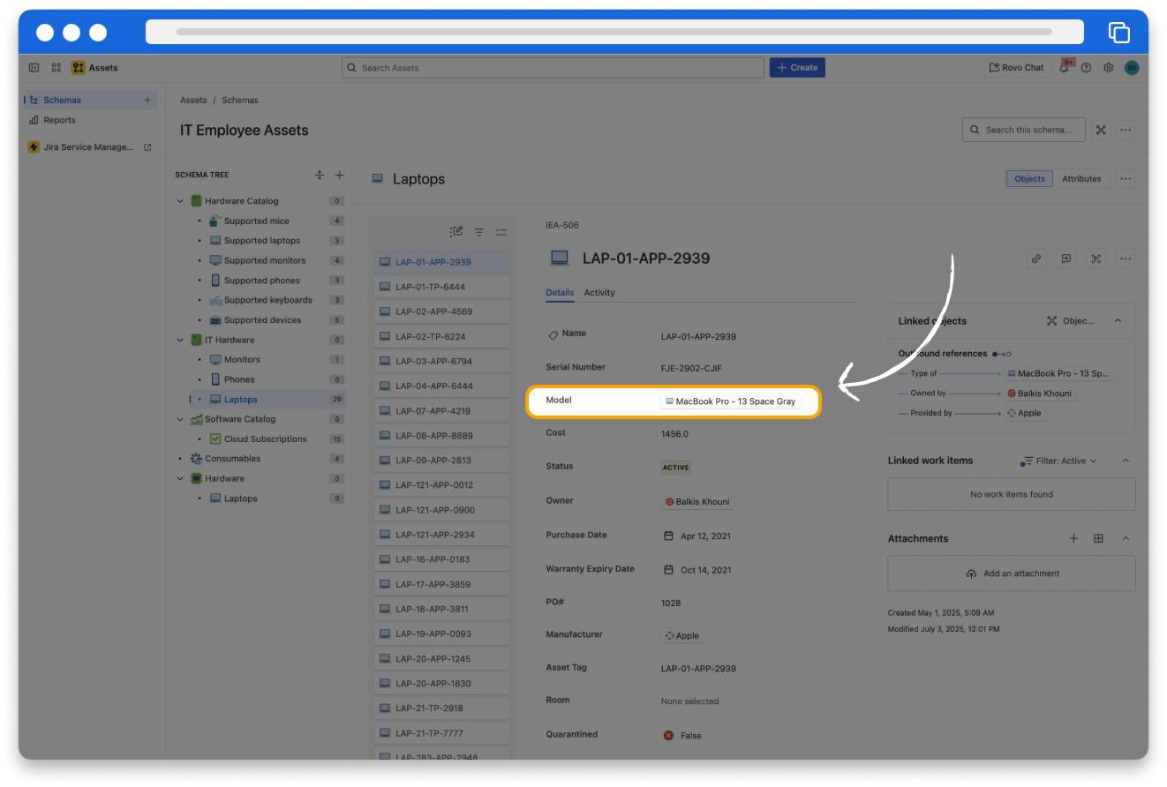Open the Filter: Active dropdown
This screenshot has width=1167, height=787.
1059,461
